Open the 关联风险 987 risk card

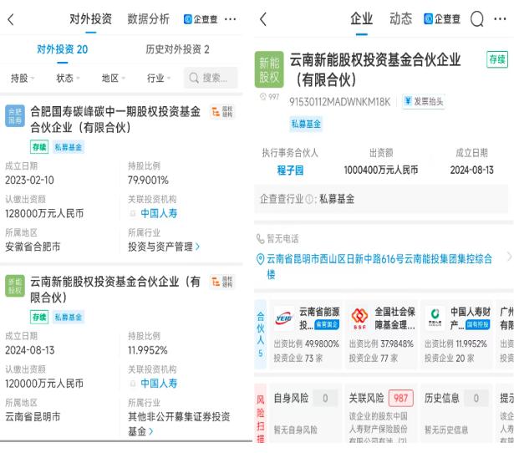(374, 415)
